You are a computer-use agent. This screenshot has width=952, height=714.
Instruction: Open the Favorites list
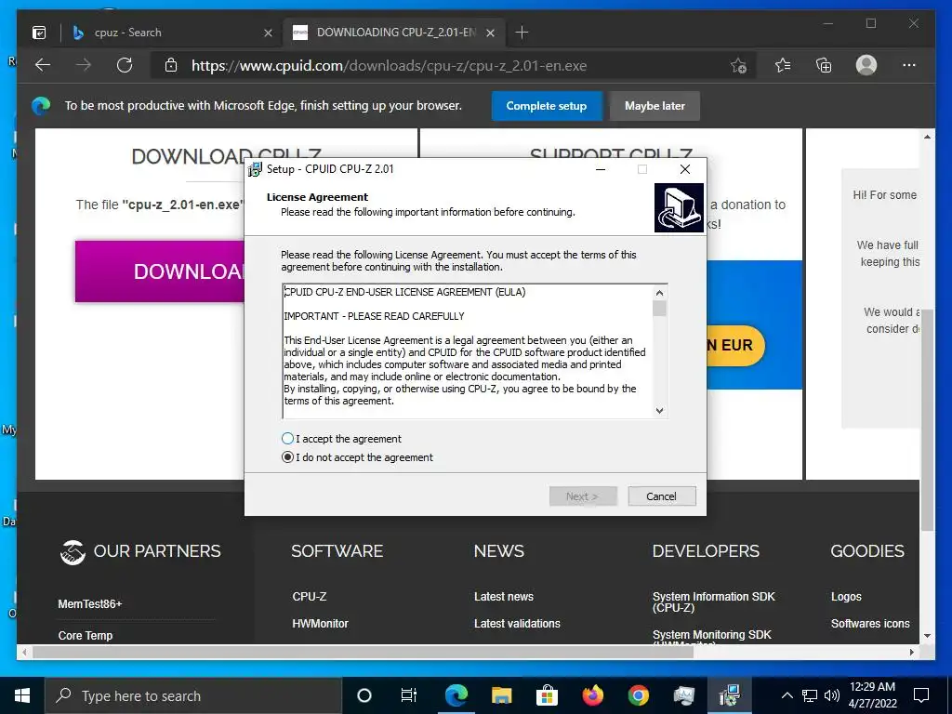click(783, 65)
